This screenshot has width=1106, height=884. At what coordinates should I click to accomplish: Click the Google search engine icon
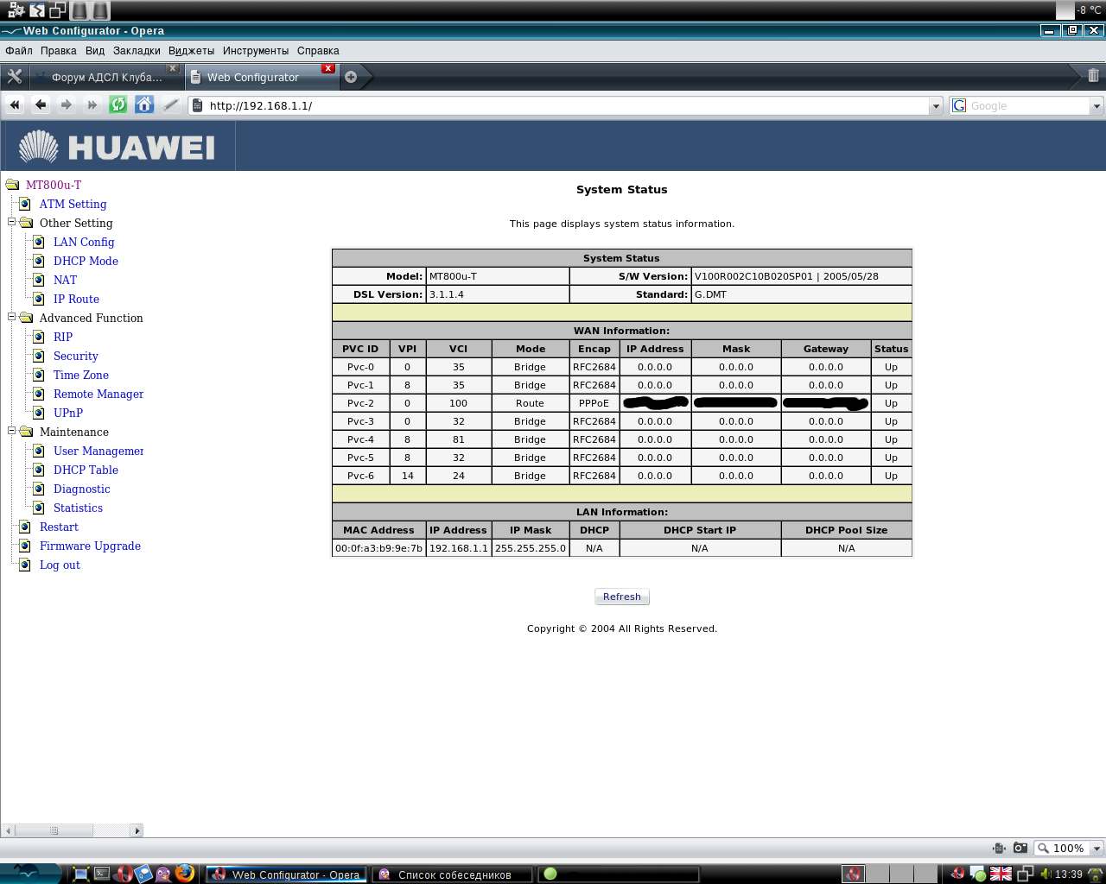tap(959, 105)
